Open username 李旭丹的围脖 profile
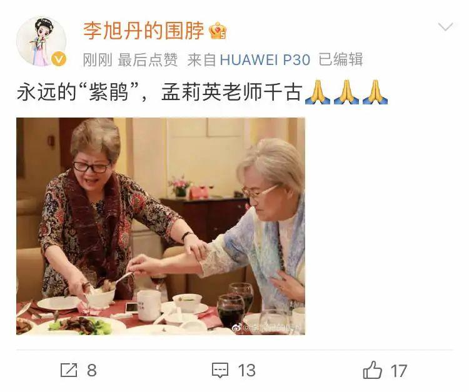 (x=144, y=31)
